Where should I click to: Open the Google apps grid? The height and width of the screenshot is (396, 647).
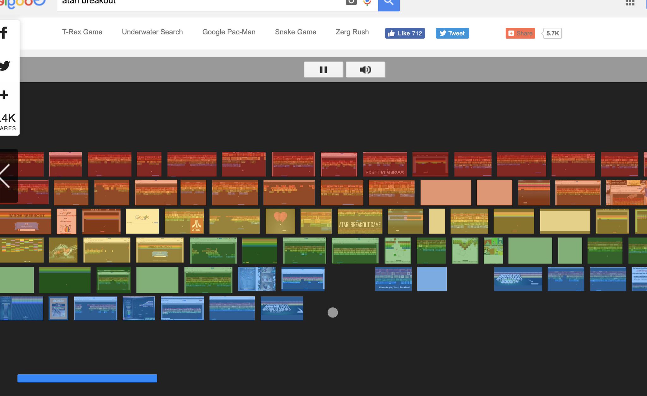pyautogui.click(x=630, y=3)
